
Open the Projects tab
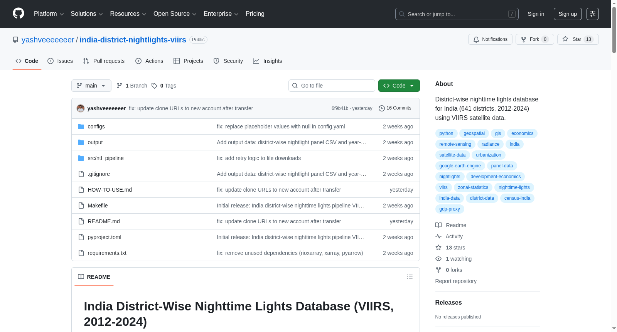188,61
